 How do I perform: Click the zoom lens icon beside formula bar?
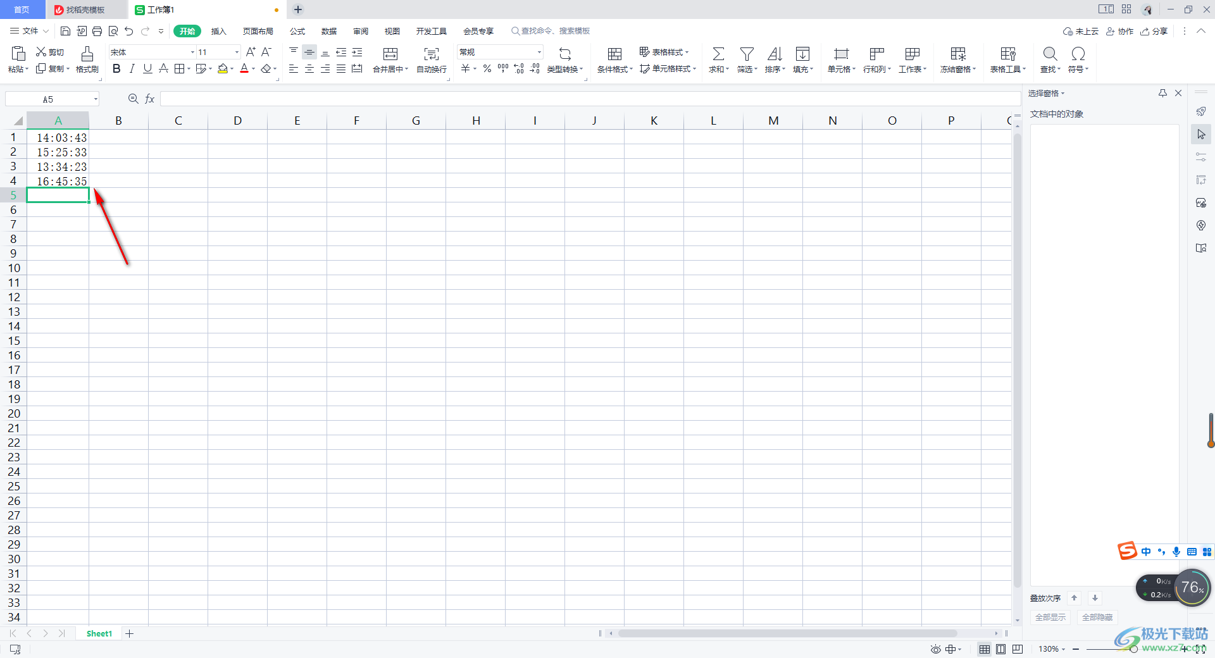134,99
